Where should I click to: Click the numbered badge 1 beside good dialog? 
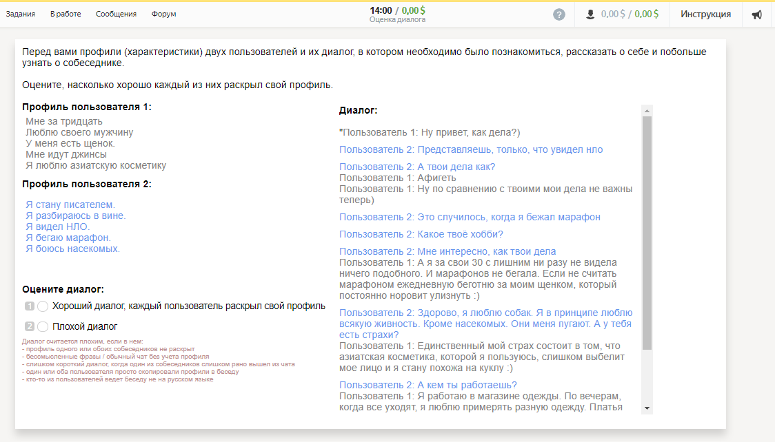click(x=30, y=306)
